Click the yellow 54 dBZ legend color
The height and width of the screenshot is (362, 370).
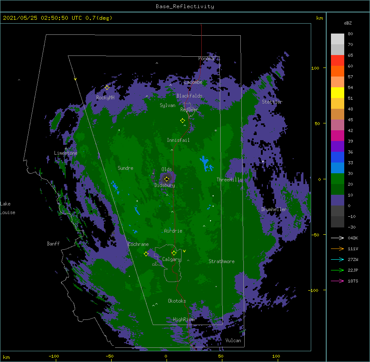coord(337,92)
